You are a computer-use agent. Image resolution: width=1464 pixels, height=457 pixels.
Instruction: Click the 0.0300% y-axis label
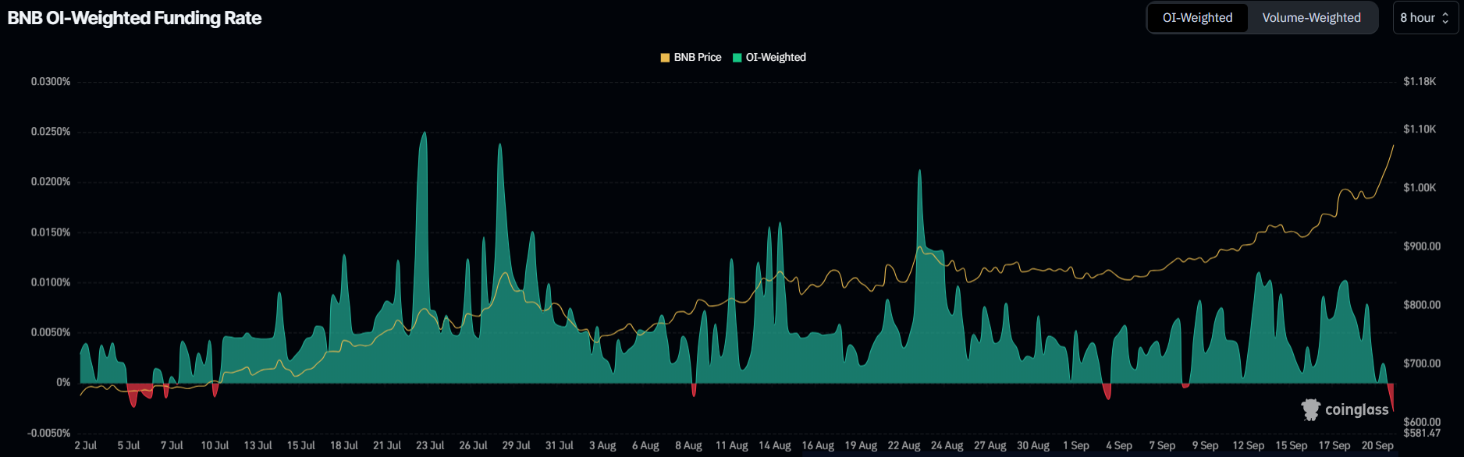click(51, 82)
